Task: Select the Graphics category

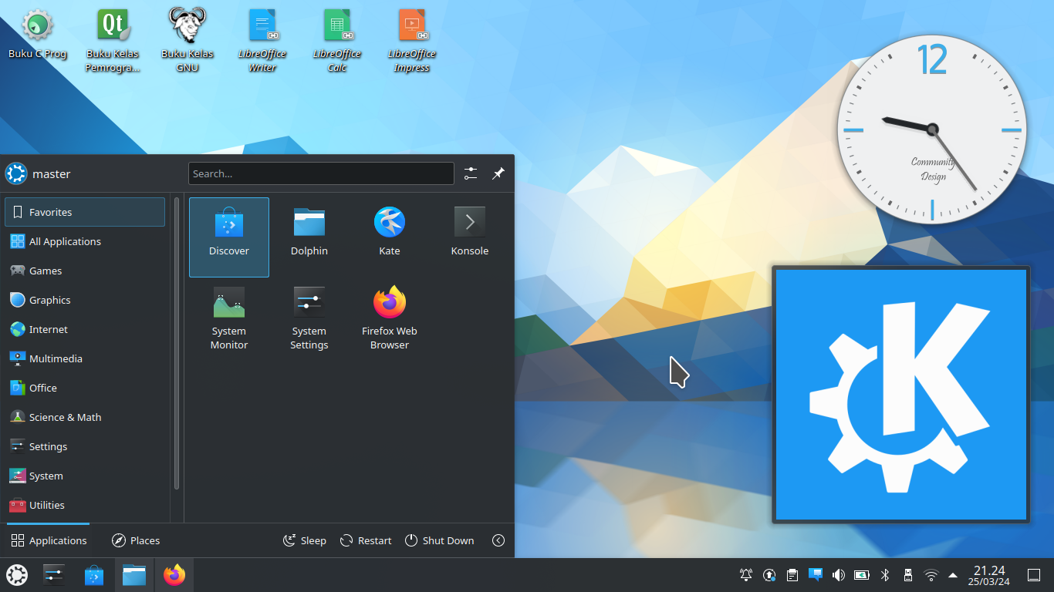Action: click(x=85, y=300)
